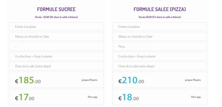This screenshot has height=107, width=222.
Task: Click the FORMULE SALEE (PIZZA) heading
Action: [160, 9]
